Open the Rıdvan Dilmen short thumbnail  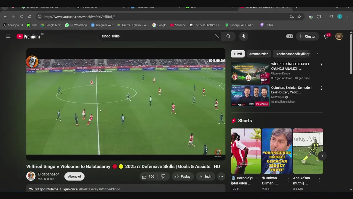[277, 151]
